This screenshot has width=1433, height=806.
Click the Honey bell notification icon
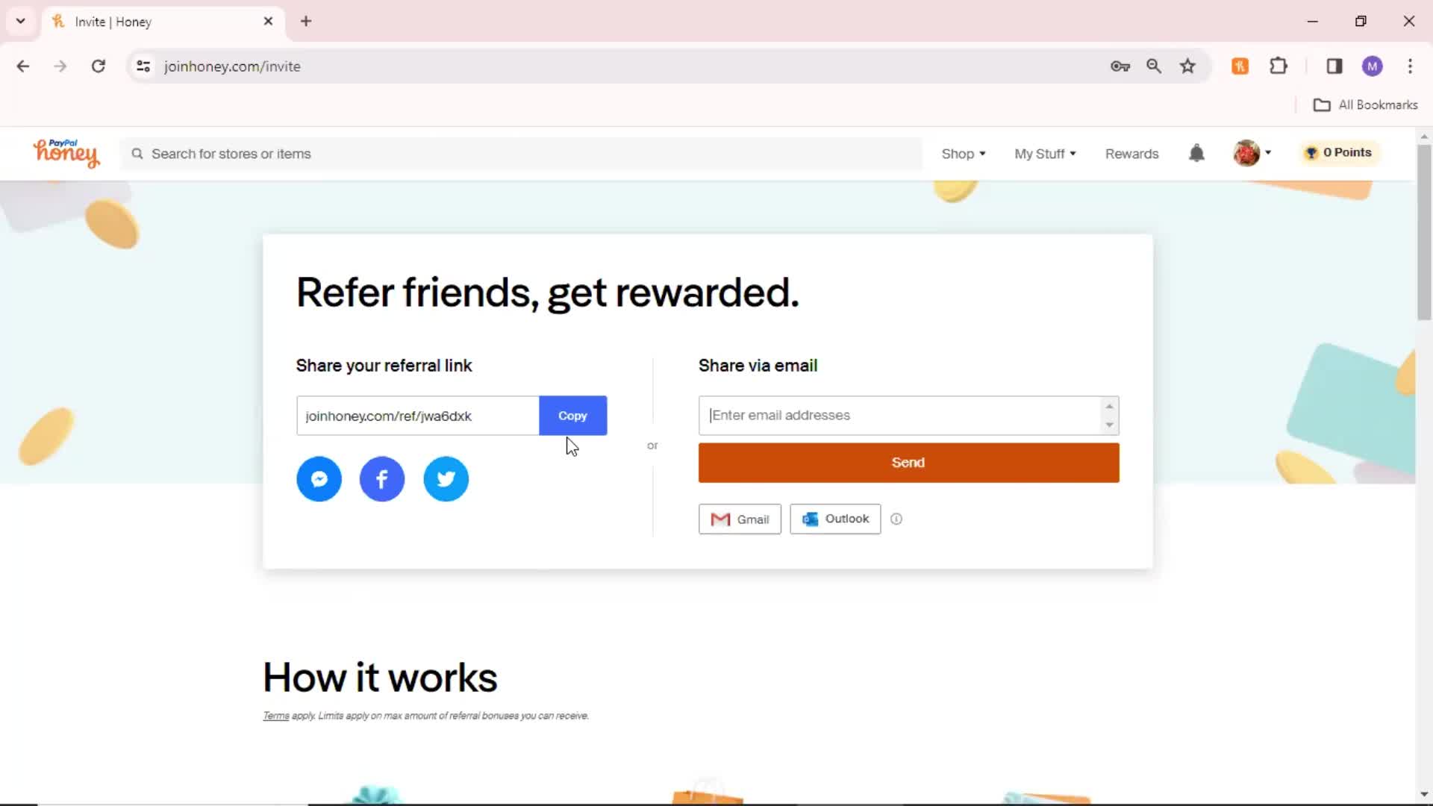coord(1197,152)
